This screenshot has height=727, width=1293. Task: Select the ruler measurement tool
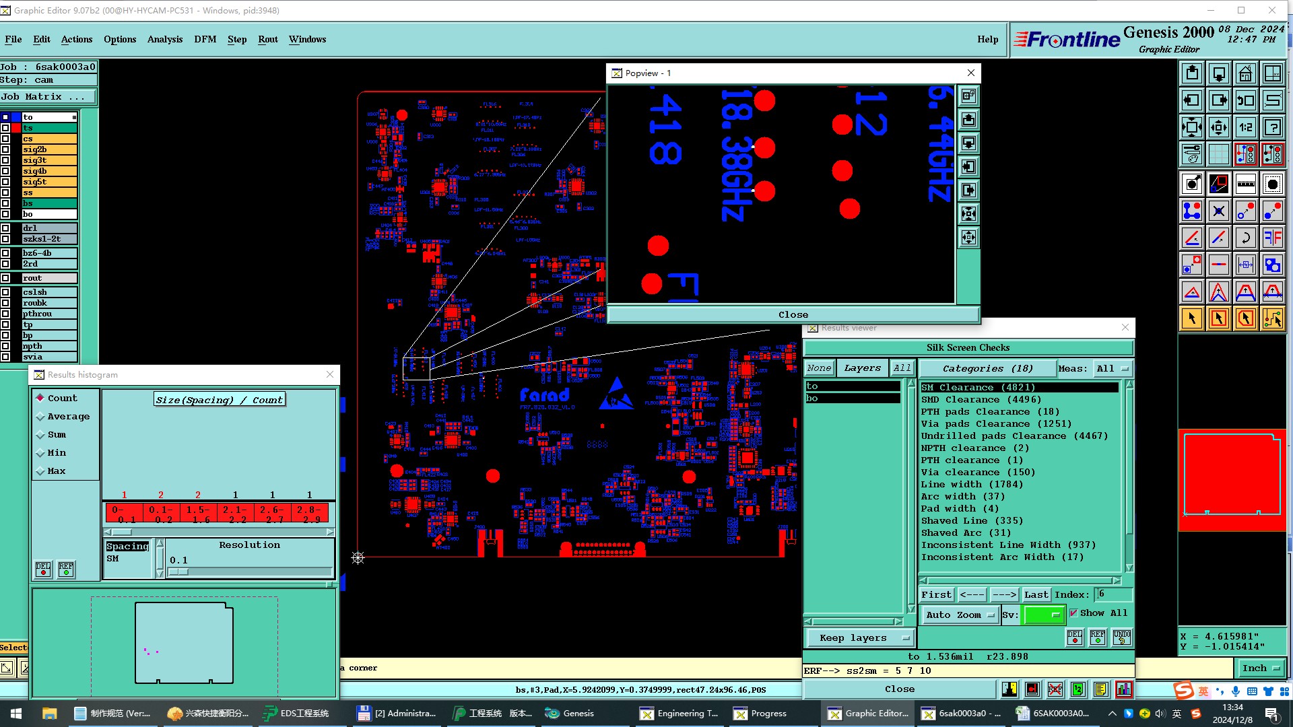(x=1245, y=184)
